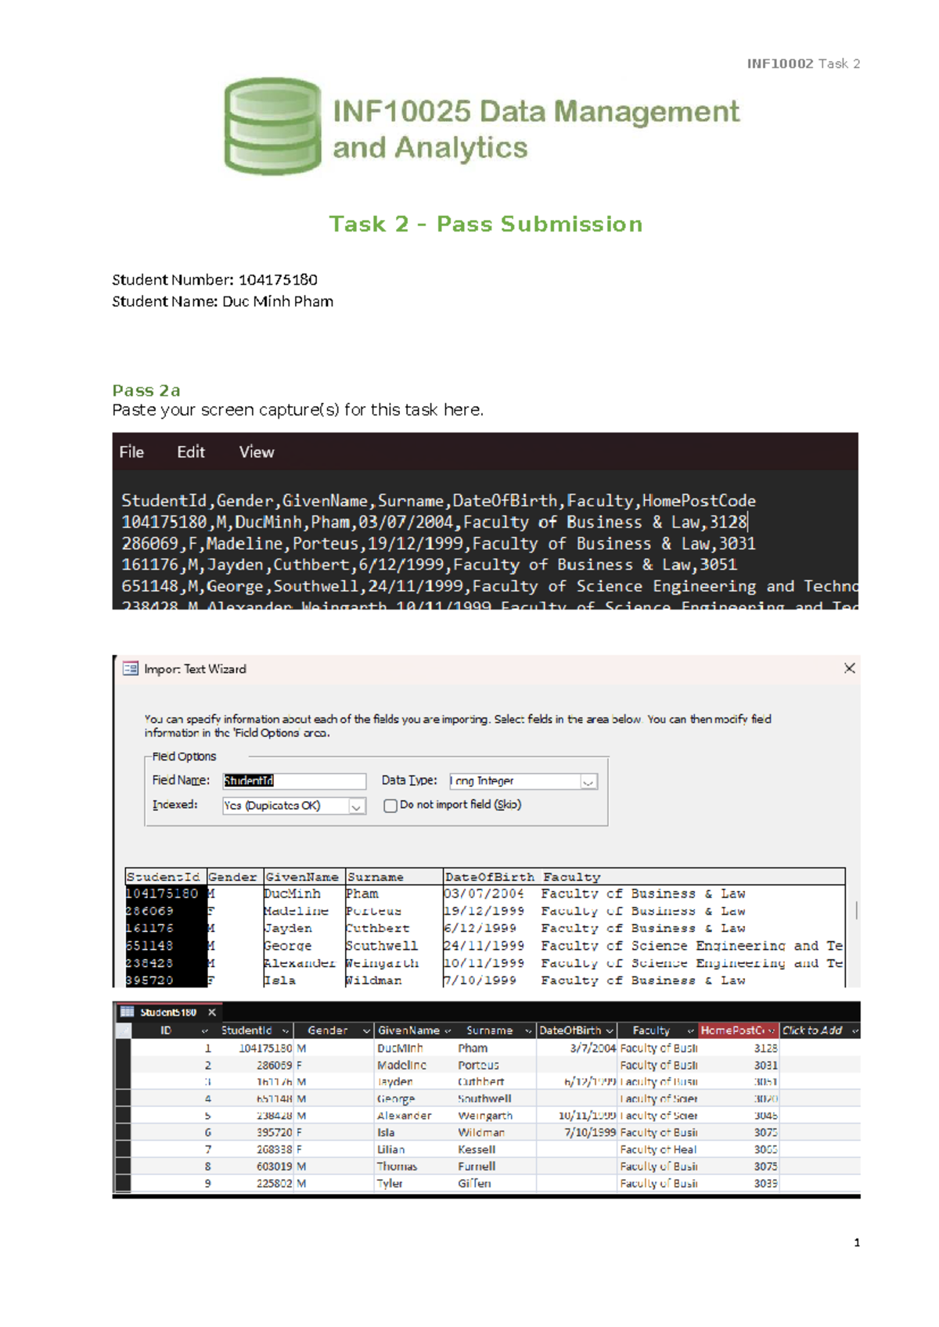
Task: Close the Students180 table tab
Action: [211, 1012]
